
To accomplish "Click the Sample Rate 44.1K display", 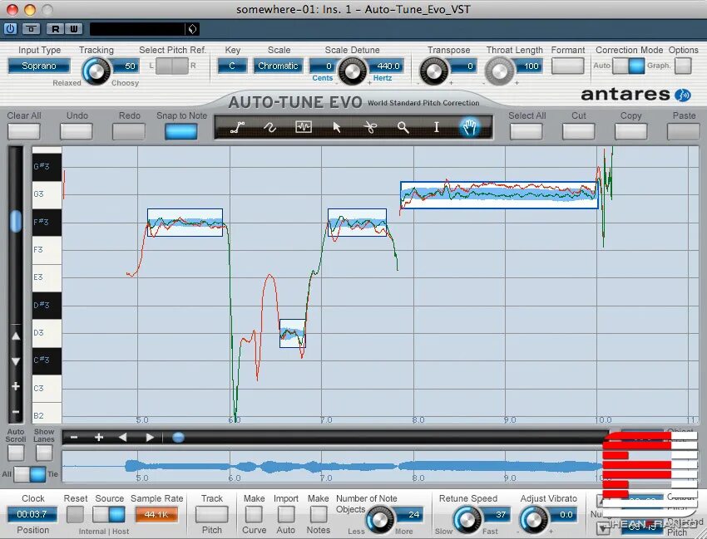I will (x=156, y=514).
